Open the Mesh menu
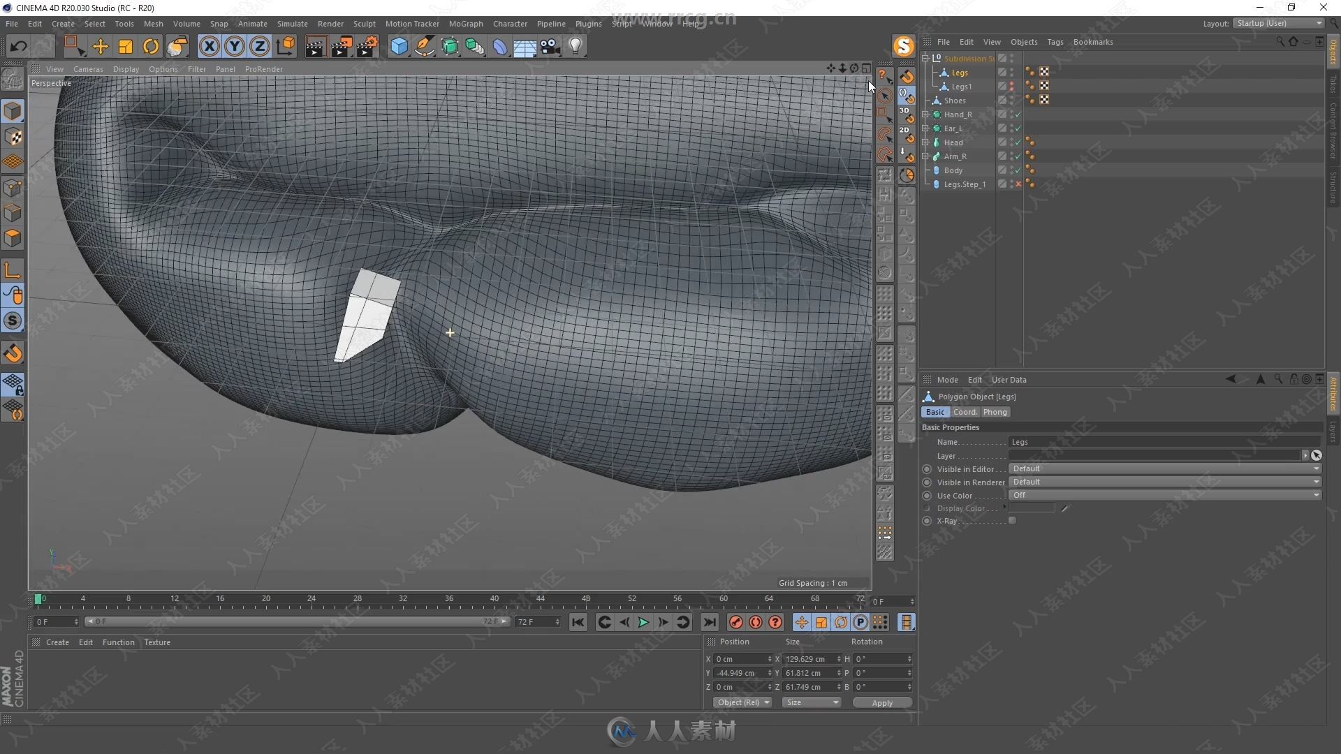Viewport: 1341px width, 754px height. pyautogui.click(x=153, y=24)
